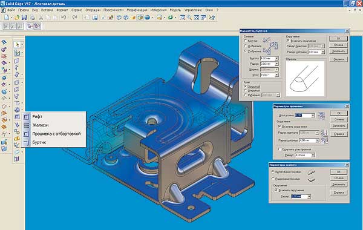Toggle Включить скругления in Параметры прошивки

pyautogui.click(x=280, y=126)
